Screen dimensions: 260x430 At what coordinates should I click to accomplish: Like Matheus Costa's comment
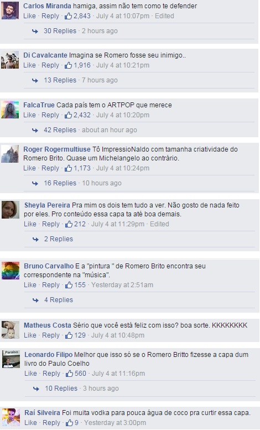(x=30, y=335)
